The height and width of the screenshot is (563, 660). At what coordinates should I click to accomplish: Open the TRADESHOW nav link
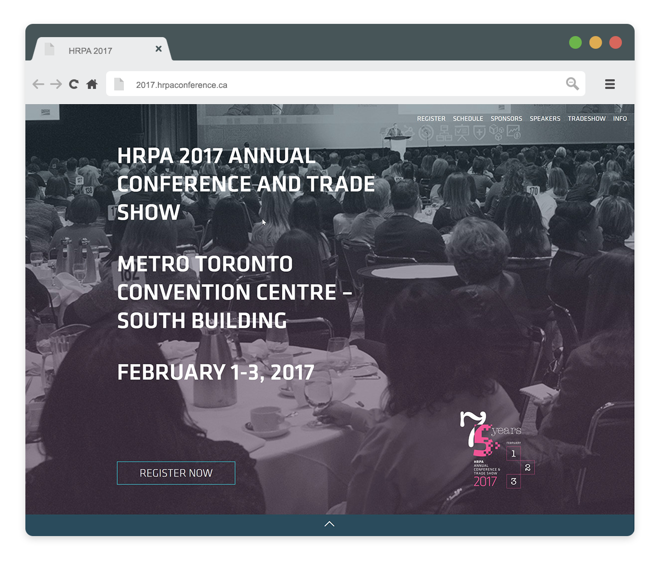click(586, 118)
